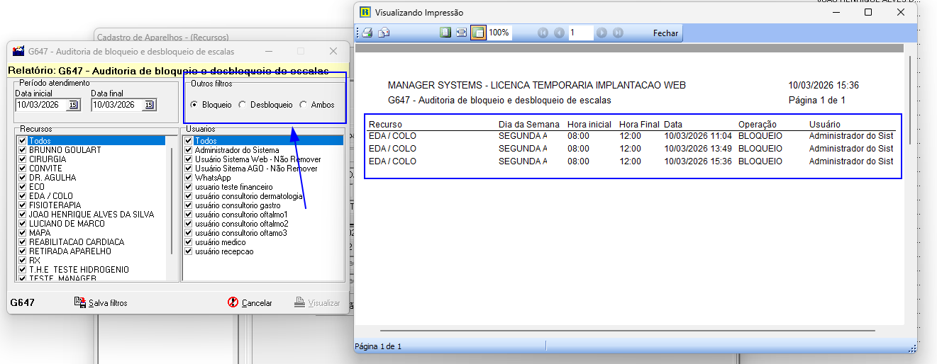This screenshot has width=937, height=364.
Task: Click the green full page view icon
Action: [445, 33]
